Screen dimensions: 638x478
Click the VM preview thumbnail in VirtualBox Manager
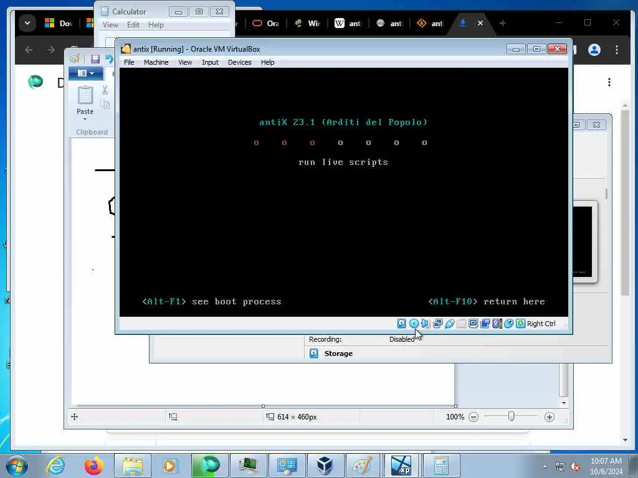[x=583, y=242]
